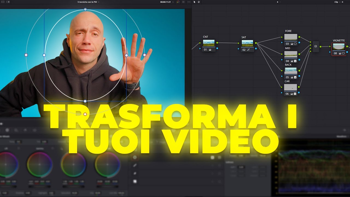Click the green RGB output of SAT node
This screenshot has width=350, height=197.
pos(256,43)
